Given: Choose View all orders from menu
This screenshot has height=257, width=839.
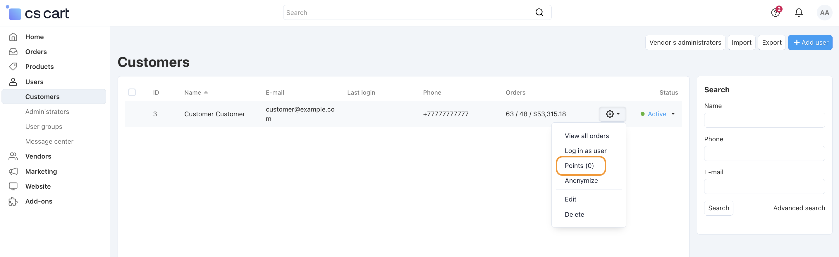Looking at the screenshot, I should pos(587,136).
